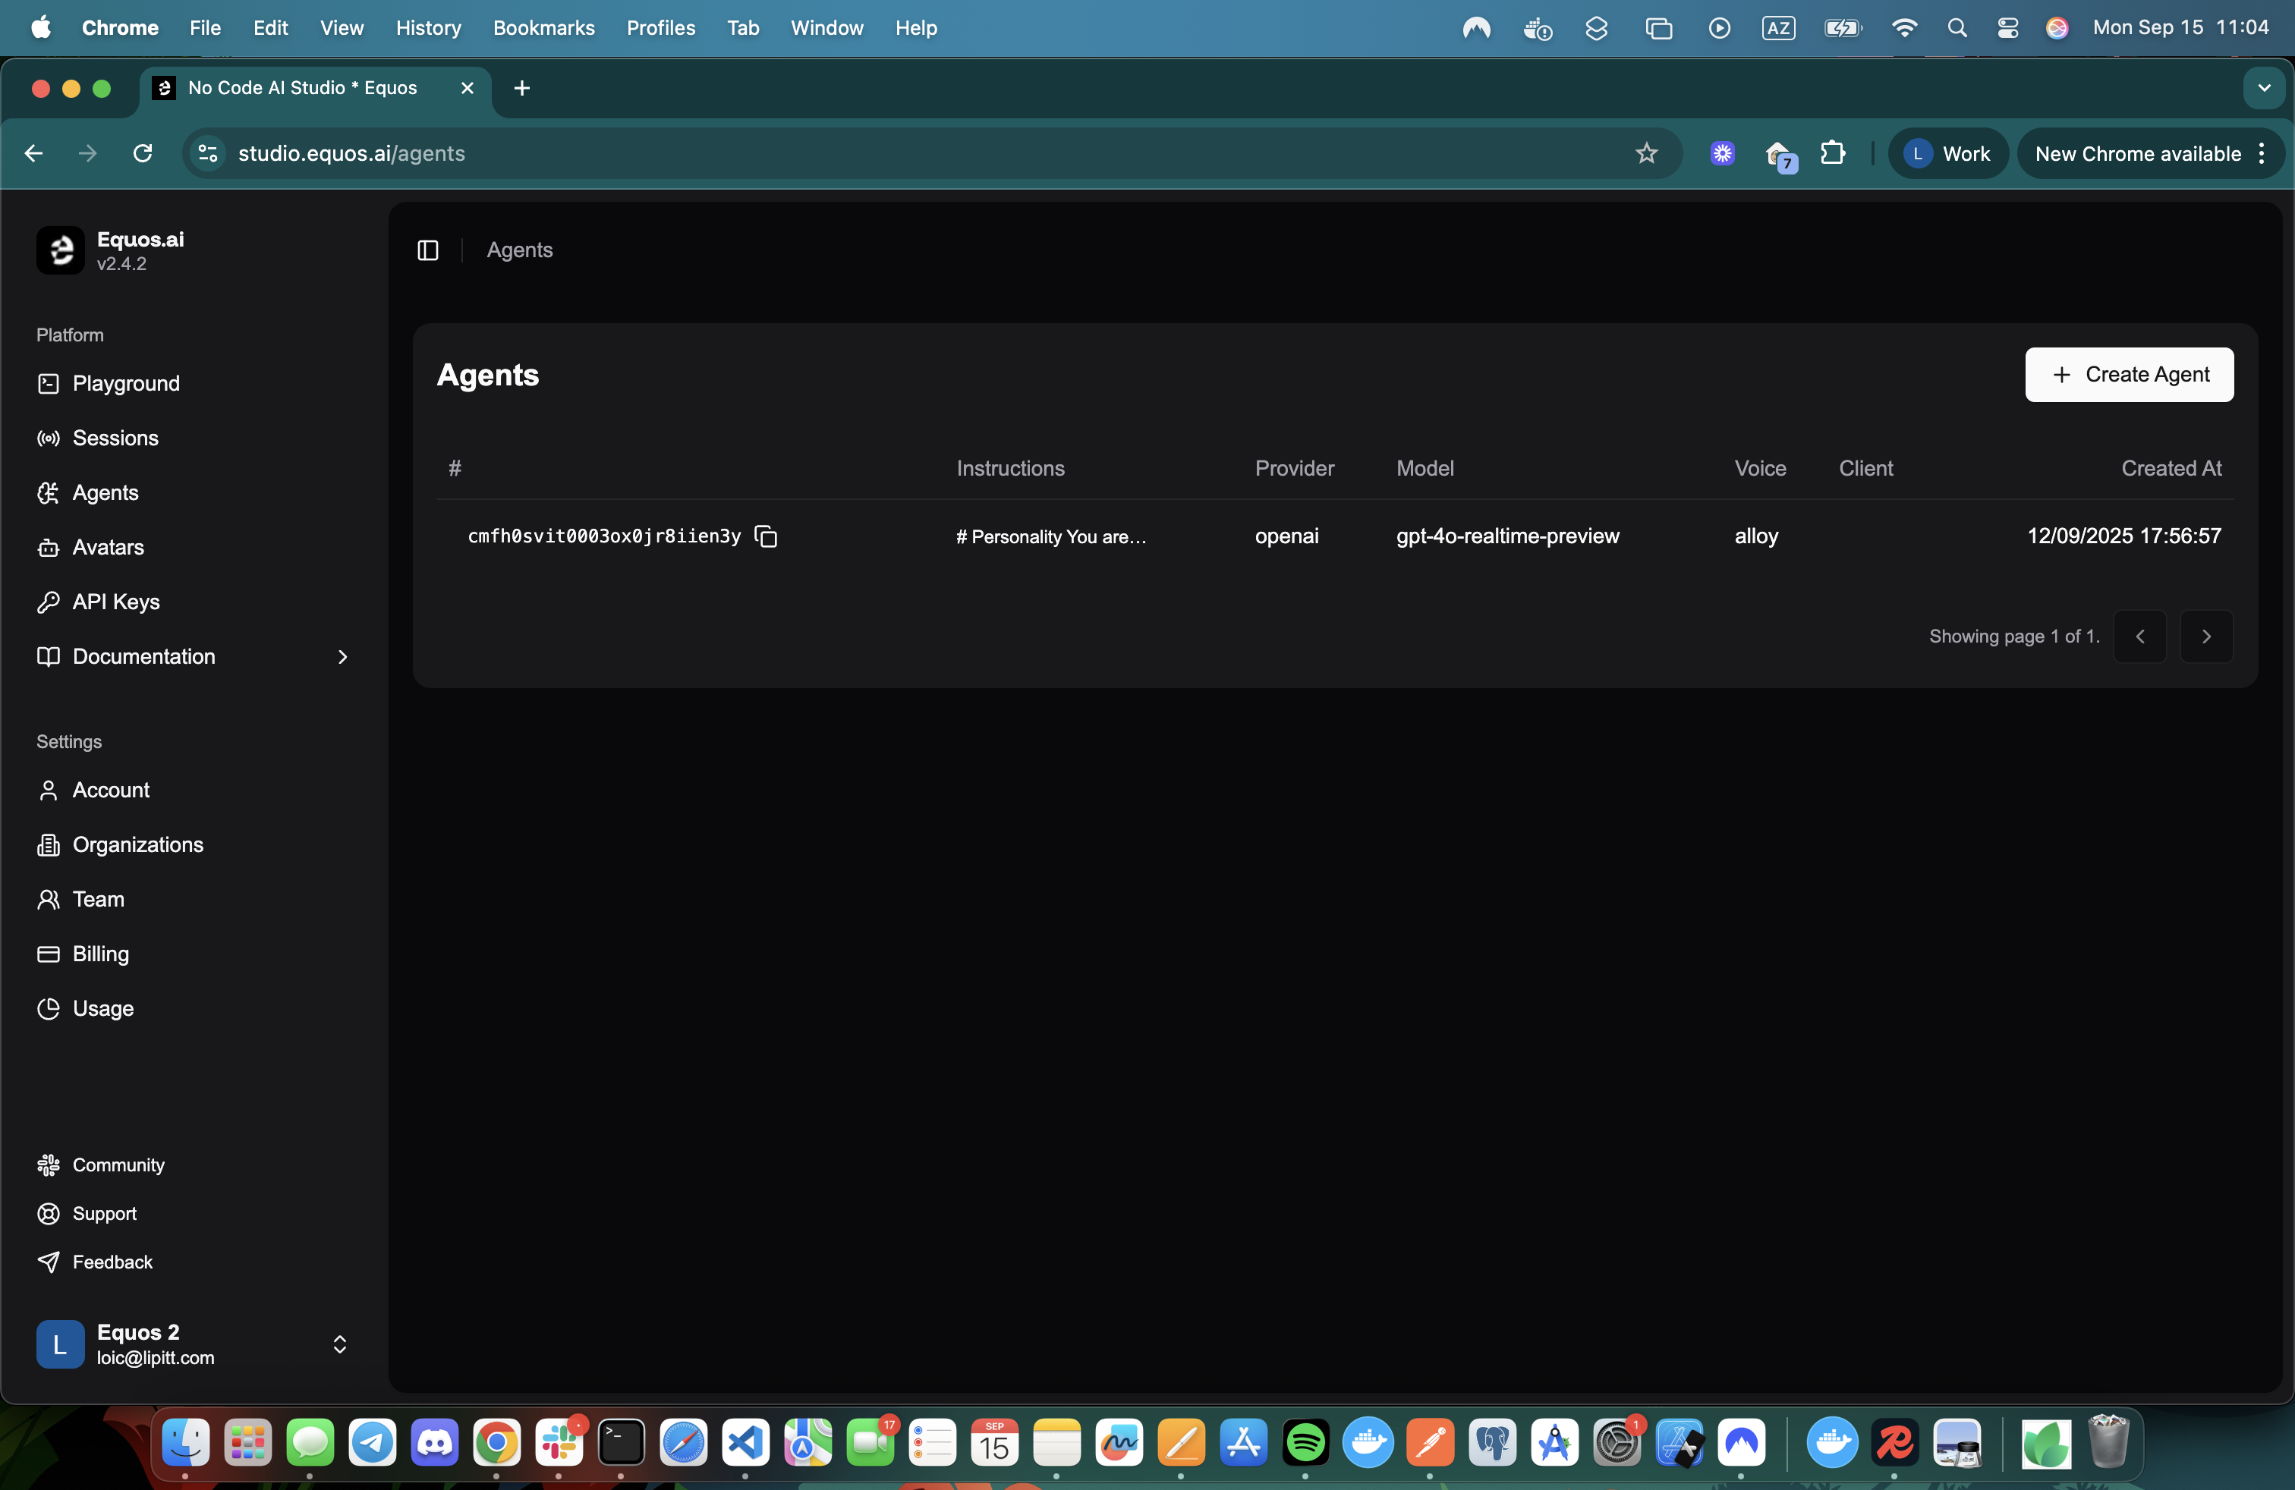Screen dimensions: 2295x1490
Task: Open the Avatars section
Action: 108,548
